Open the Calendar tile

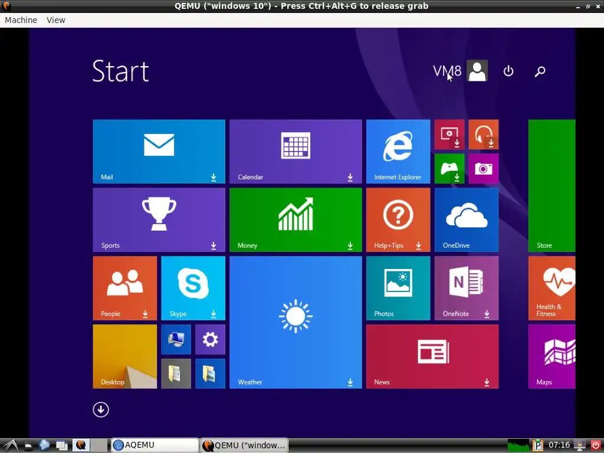pyautogui.click(x=296, y=152)
